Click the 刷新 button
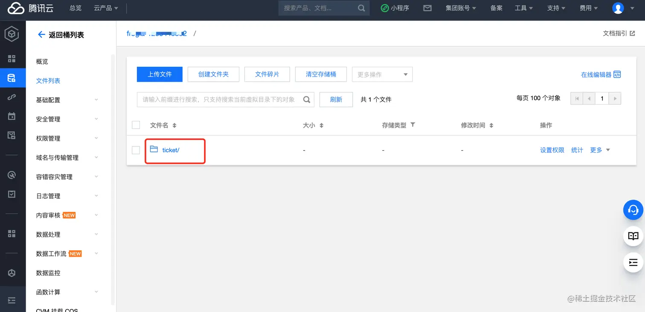Screen dimensions: 645x312 click(336, 100)
